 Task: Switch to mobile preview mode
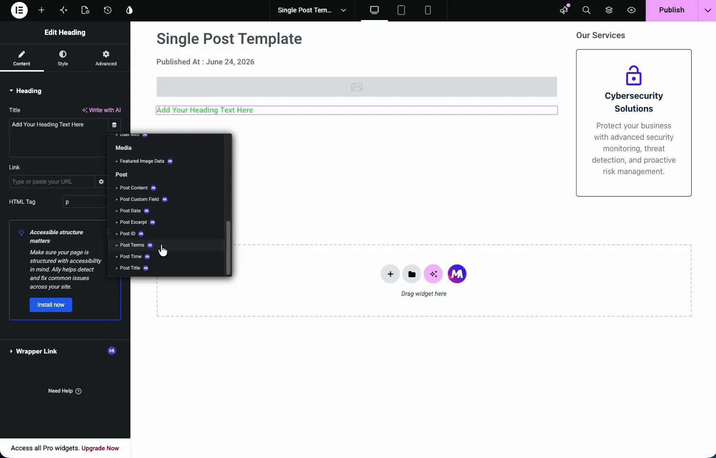pyautogui.click(x=428, y=10)
